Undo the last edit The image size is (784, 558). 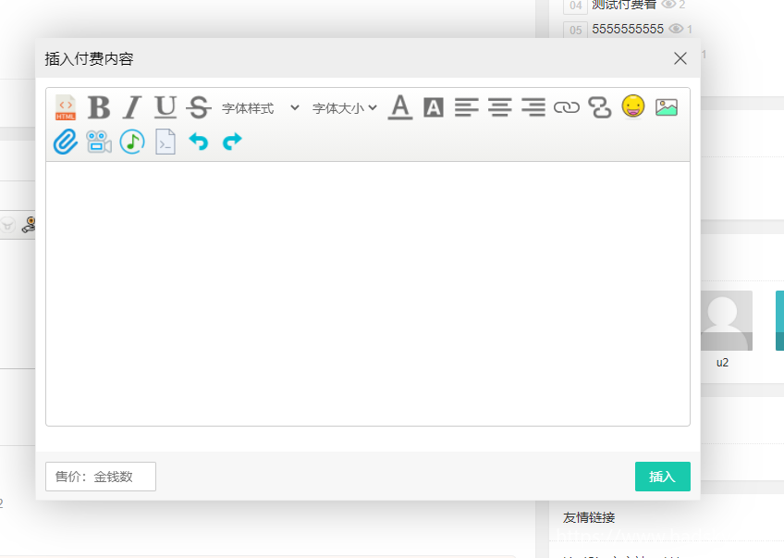click(199, 142)
